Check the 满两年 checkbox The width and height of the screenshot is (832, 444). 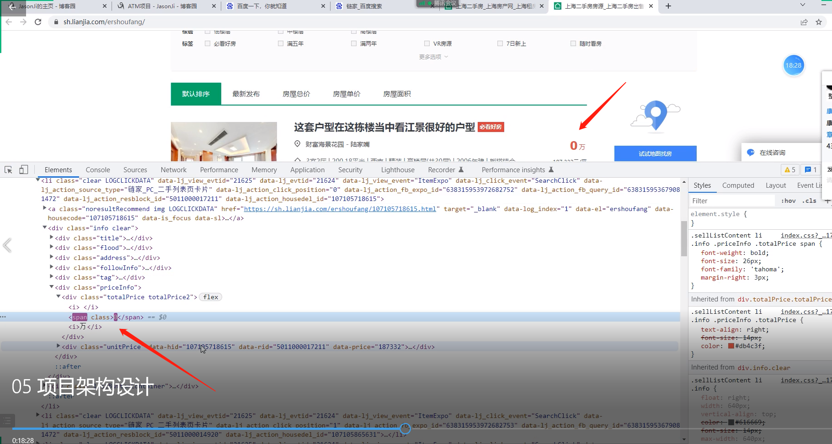[x=354, y=43]
